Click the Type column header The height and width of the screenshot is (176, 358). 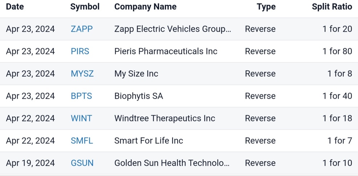click(266, 7)
